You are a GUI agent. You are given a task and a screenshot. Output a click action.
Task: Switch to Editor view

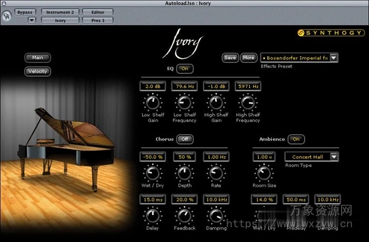[98, 12]
